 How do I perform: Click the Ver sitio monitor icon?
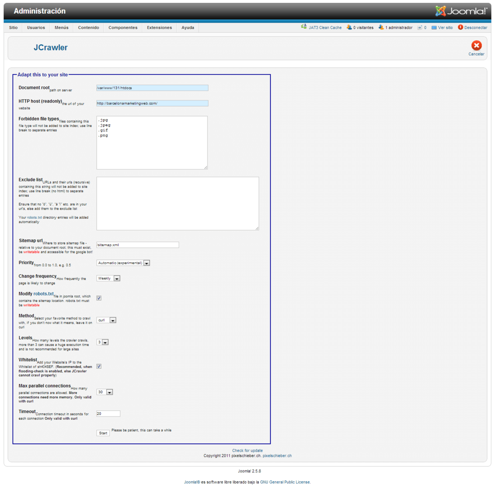(x=434, y=27)
